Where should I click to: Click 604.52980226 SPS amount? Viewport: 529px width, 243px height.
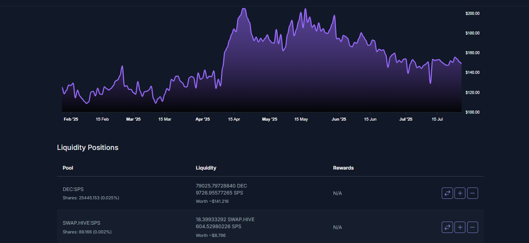218,226
